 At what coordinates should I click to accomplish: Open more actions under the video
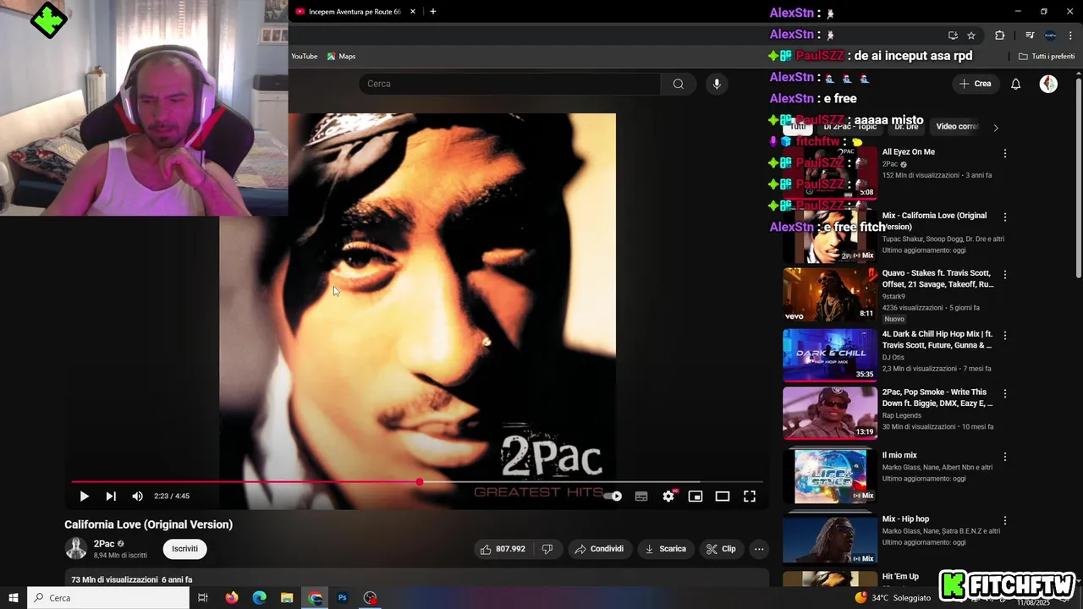point(759,549)
